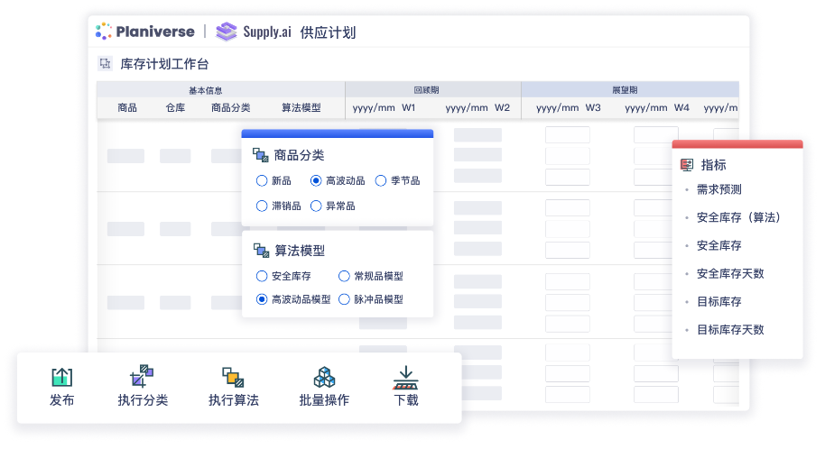Screen dimensions: 834x449
Task: Click the 执行分类 run classification icon
Action: [x=142, y=378]
